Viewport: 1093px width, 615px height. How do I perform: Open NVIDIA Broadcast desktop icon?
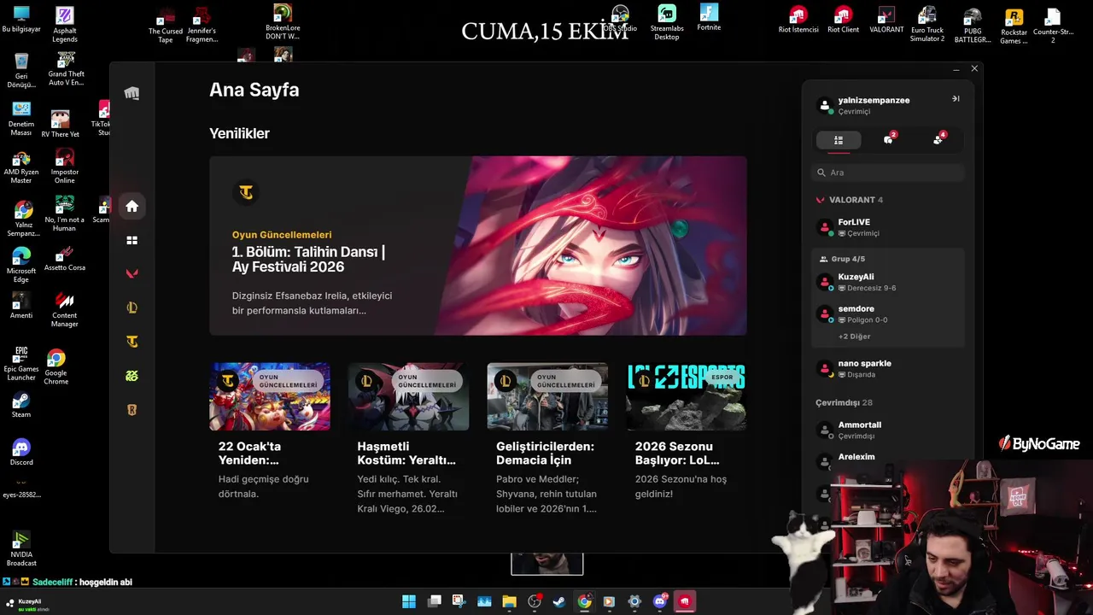(x=21, y=548)
